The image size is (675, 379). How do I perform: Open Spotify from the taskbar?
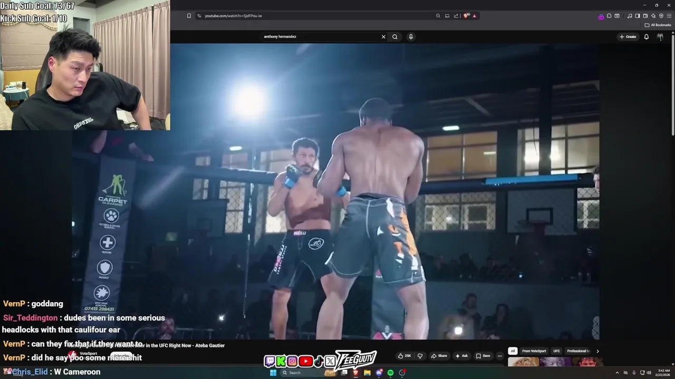[390, 373]
